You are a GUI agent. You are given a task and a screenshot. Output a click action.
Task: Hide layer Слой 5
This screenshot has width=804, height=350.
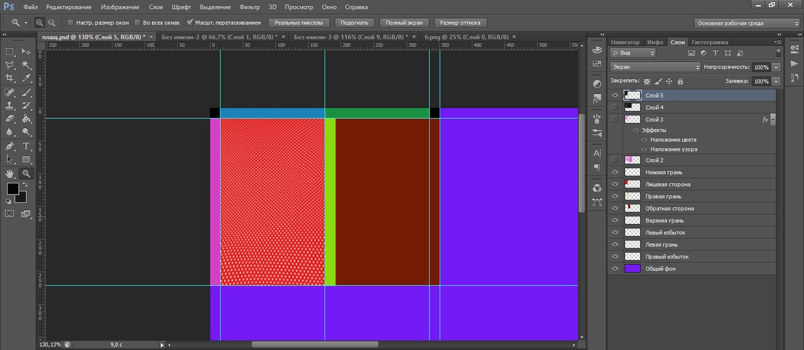[x=615, y=95]
